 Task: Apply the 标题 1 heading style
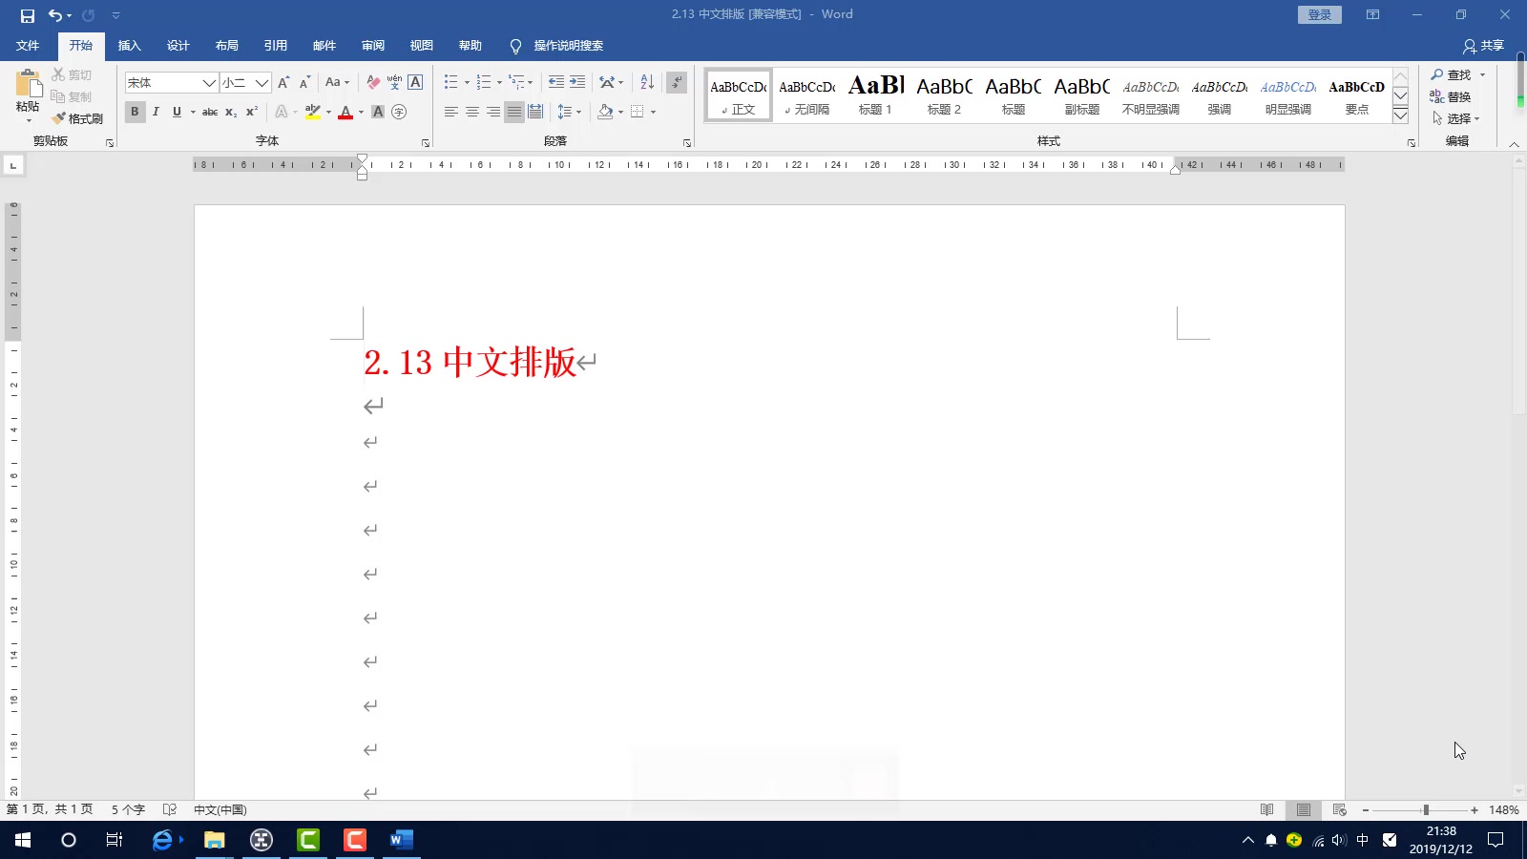coord(875,95)
